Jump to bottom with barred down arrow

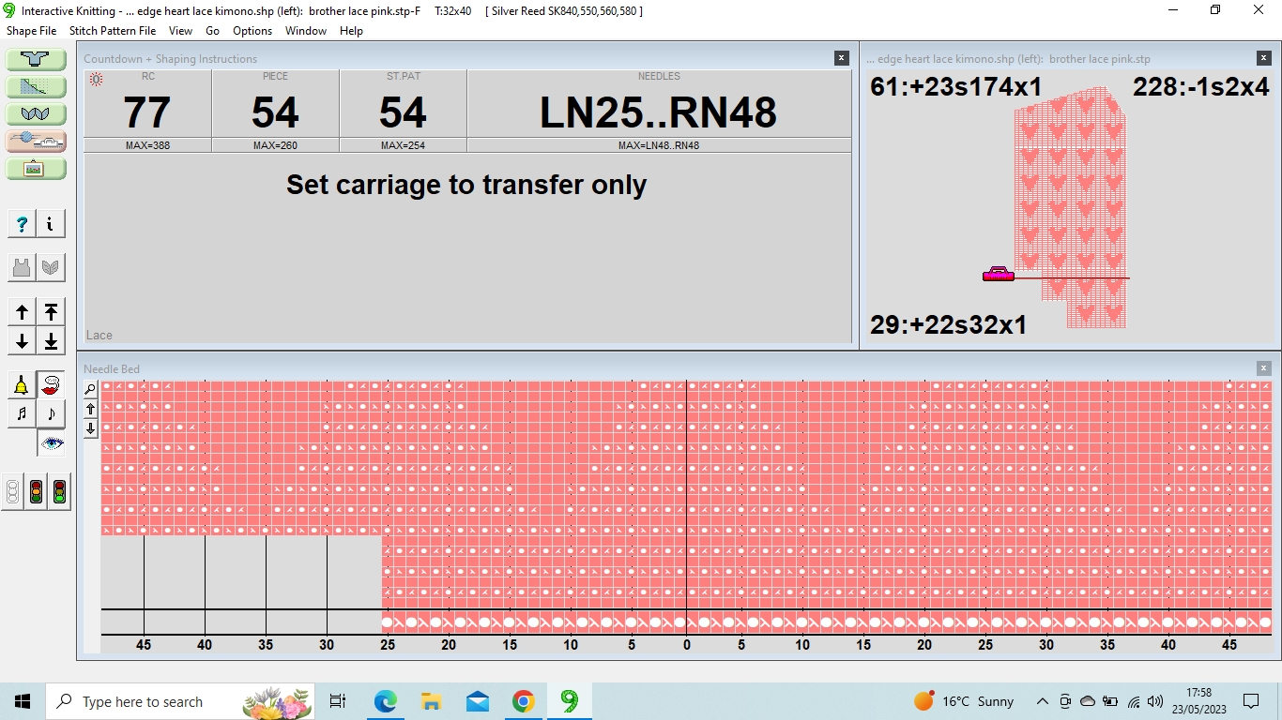[51, 340]
